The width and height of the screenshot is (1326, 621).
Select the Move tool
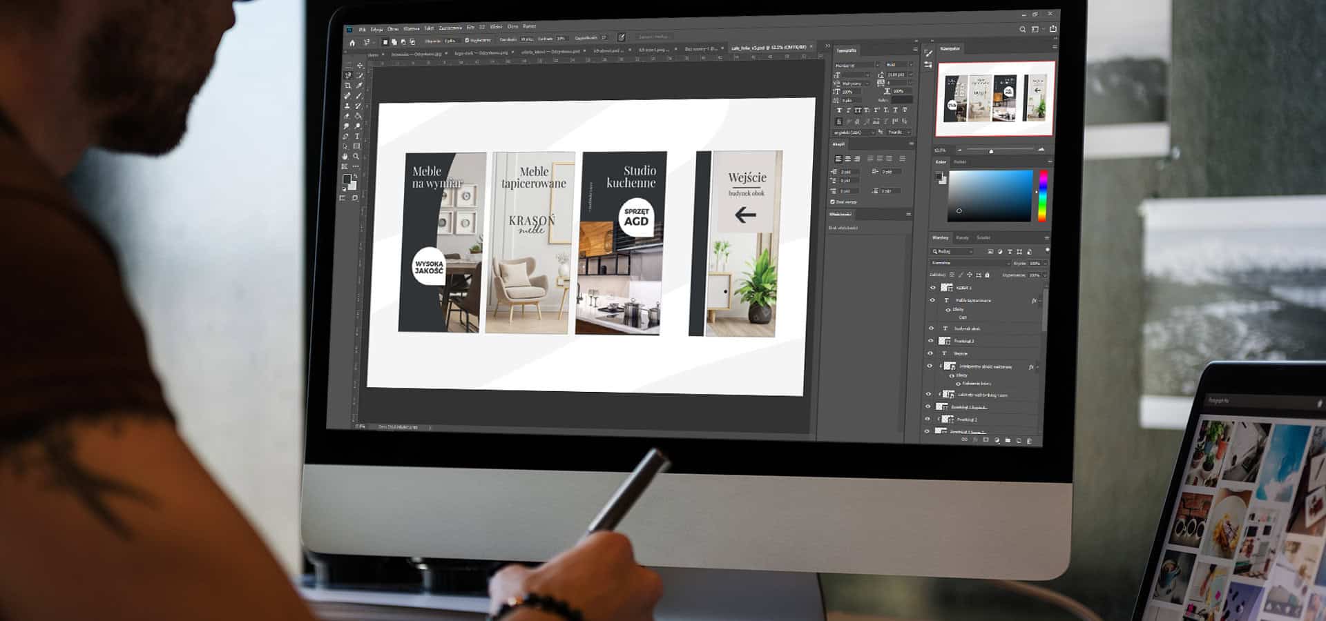pos(360,66)
